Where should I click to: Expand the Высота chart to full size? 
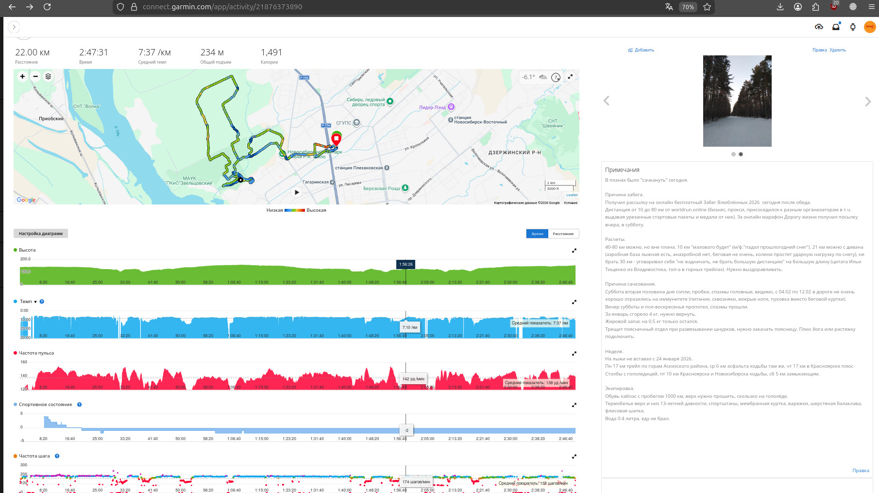(x=574, y=250)
